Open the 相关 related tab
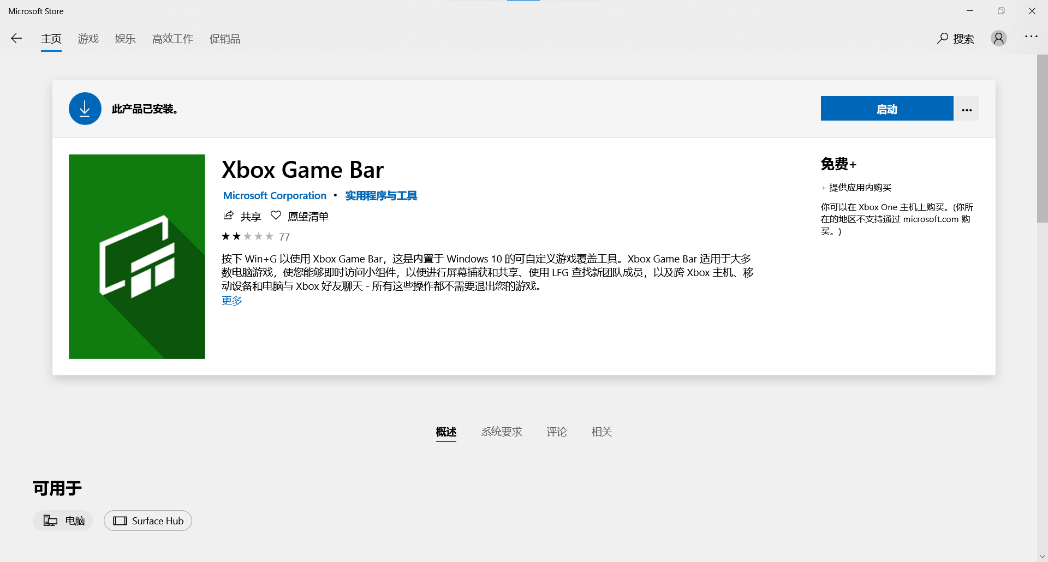 (x=602, y=432)
